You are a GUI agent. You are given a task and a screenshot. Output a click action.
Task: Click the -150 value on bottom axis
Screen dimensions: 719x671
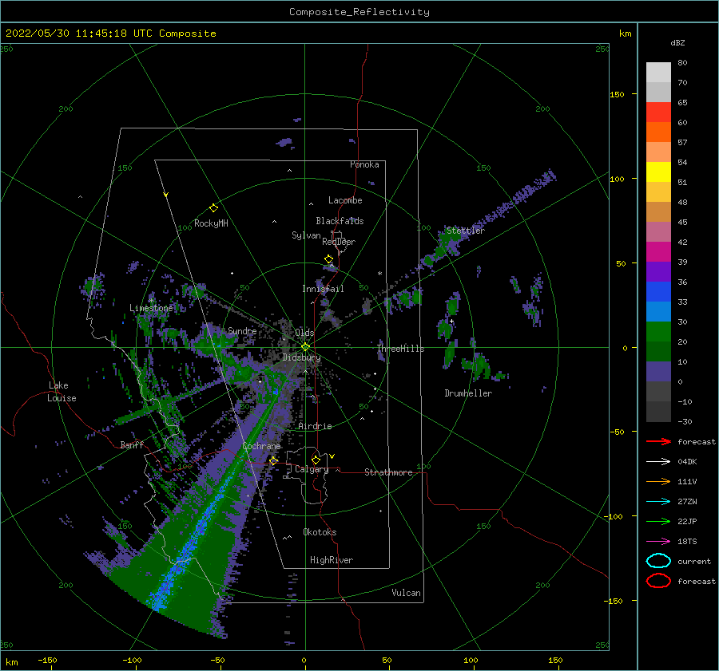(48, 661)
